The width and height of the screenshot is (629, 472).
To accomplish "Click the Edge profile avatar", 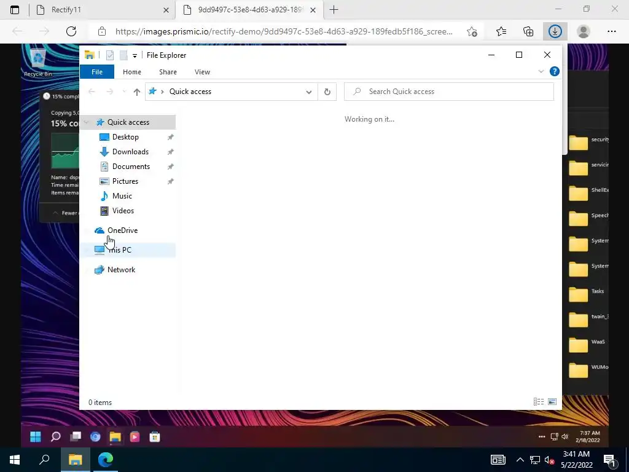I will click(584, 31).
